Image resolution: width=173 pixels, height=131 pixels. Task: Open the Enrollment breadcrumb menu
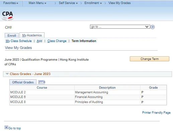tap(93, 3)
